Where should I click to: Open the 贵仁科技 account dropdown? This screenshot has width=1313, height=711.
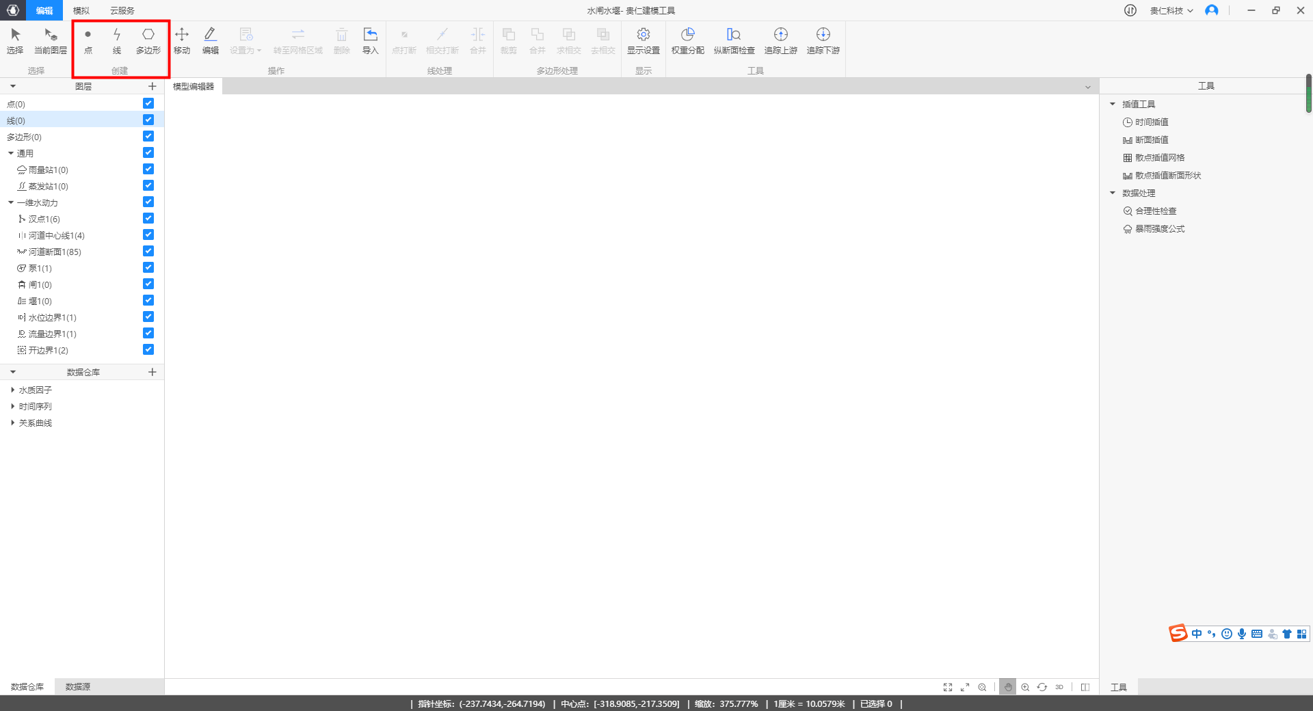1171,10
